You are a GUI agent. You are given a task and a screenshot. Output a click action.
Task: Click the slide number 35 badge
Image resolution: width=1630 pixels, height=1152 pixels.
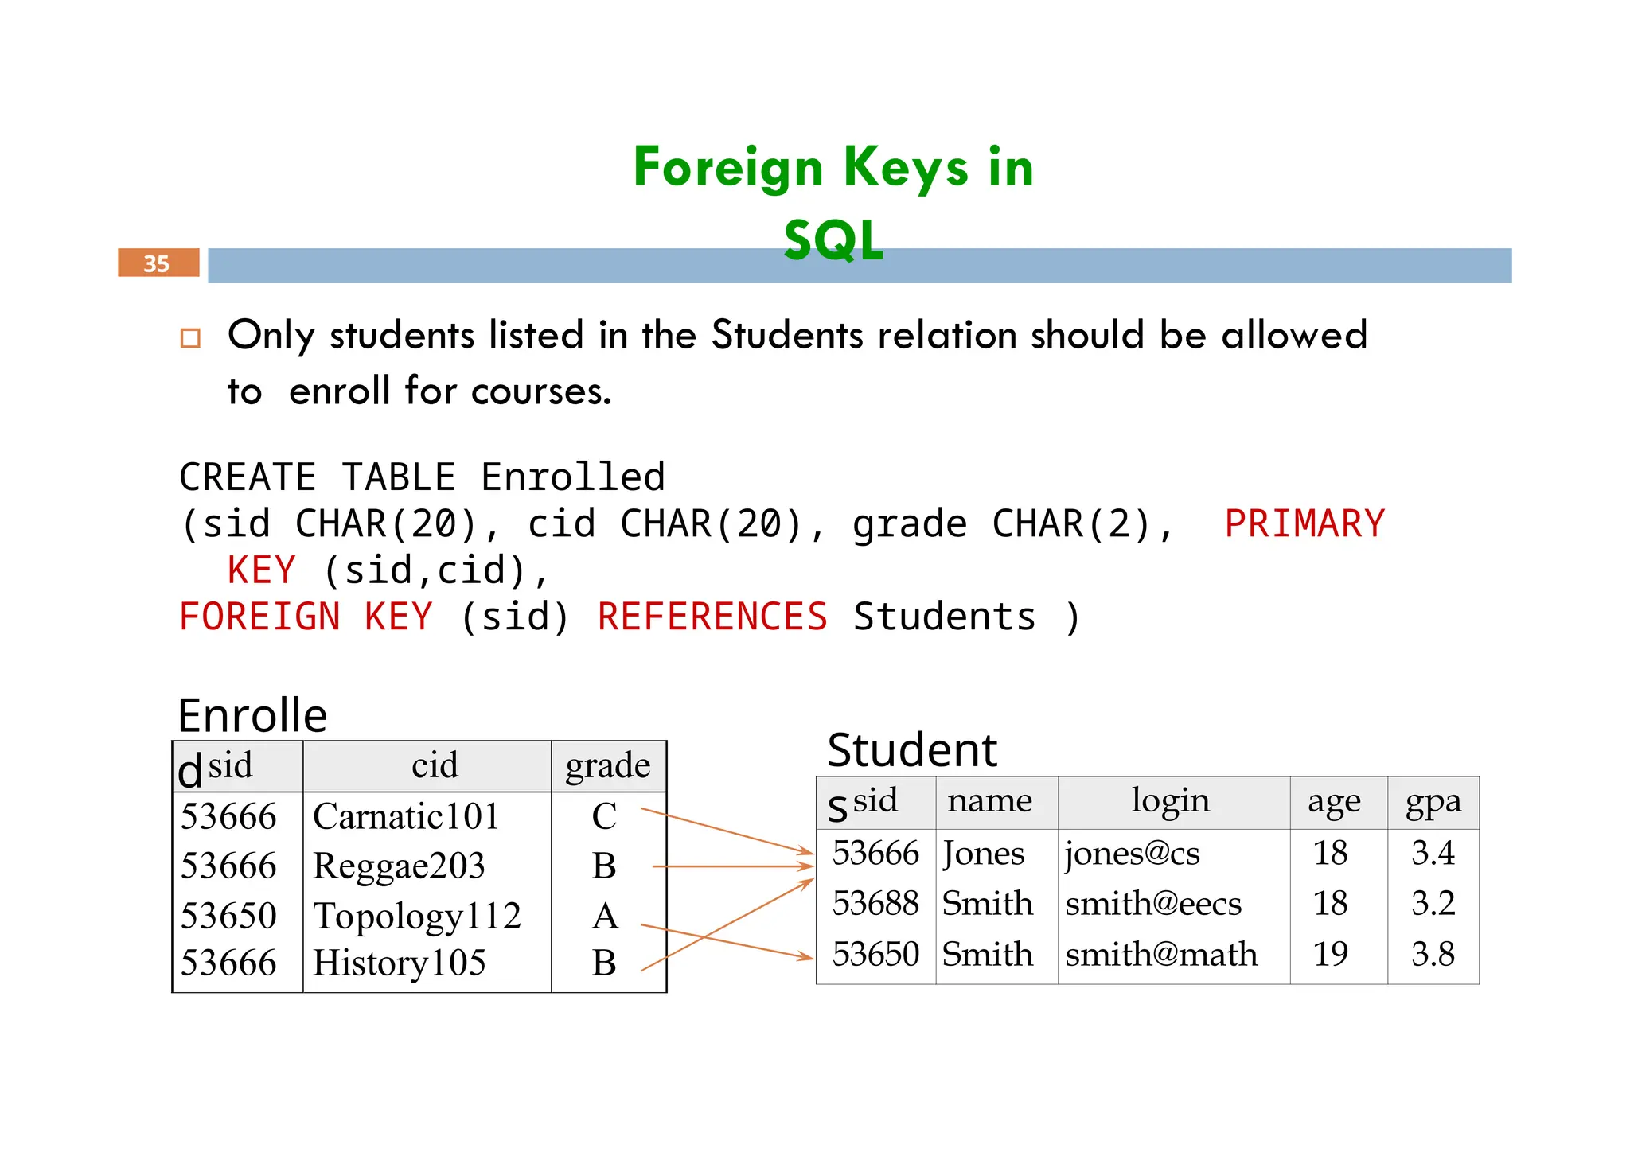click(158, 263)
